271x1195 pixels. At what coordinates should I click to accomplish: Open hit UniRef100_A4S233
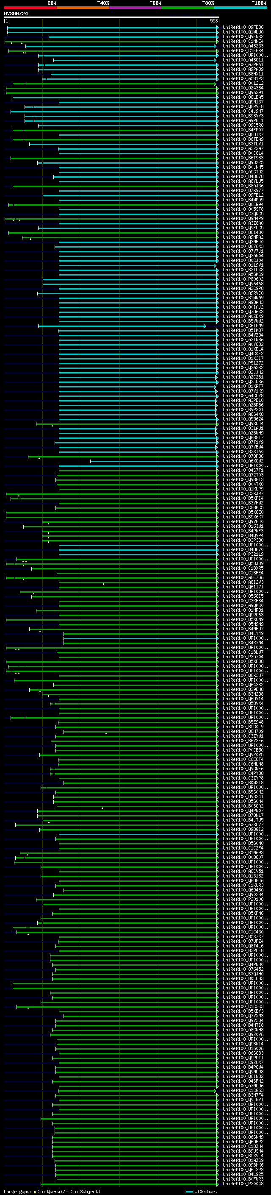tap(243, 46)
